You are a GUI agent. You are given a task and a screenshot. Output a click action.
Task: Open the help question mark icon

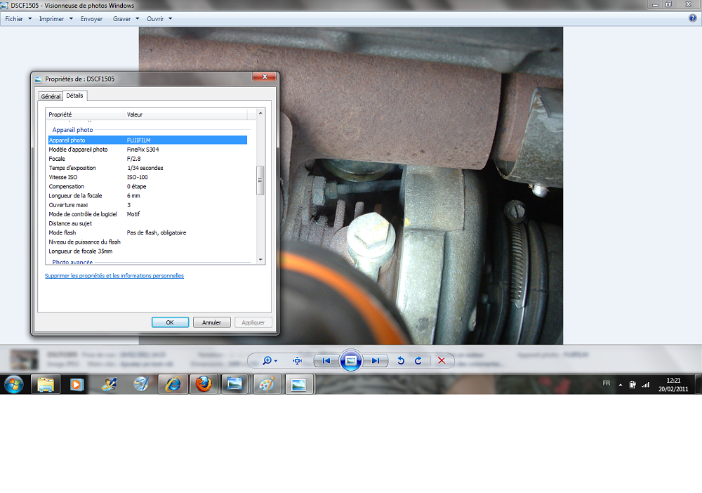point(693,19)
